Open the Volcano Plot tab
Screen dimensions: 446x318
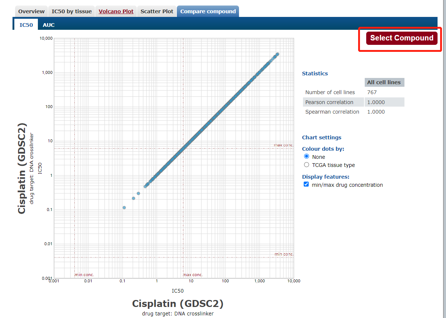click(116, 11)
